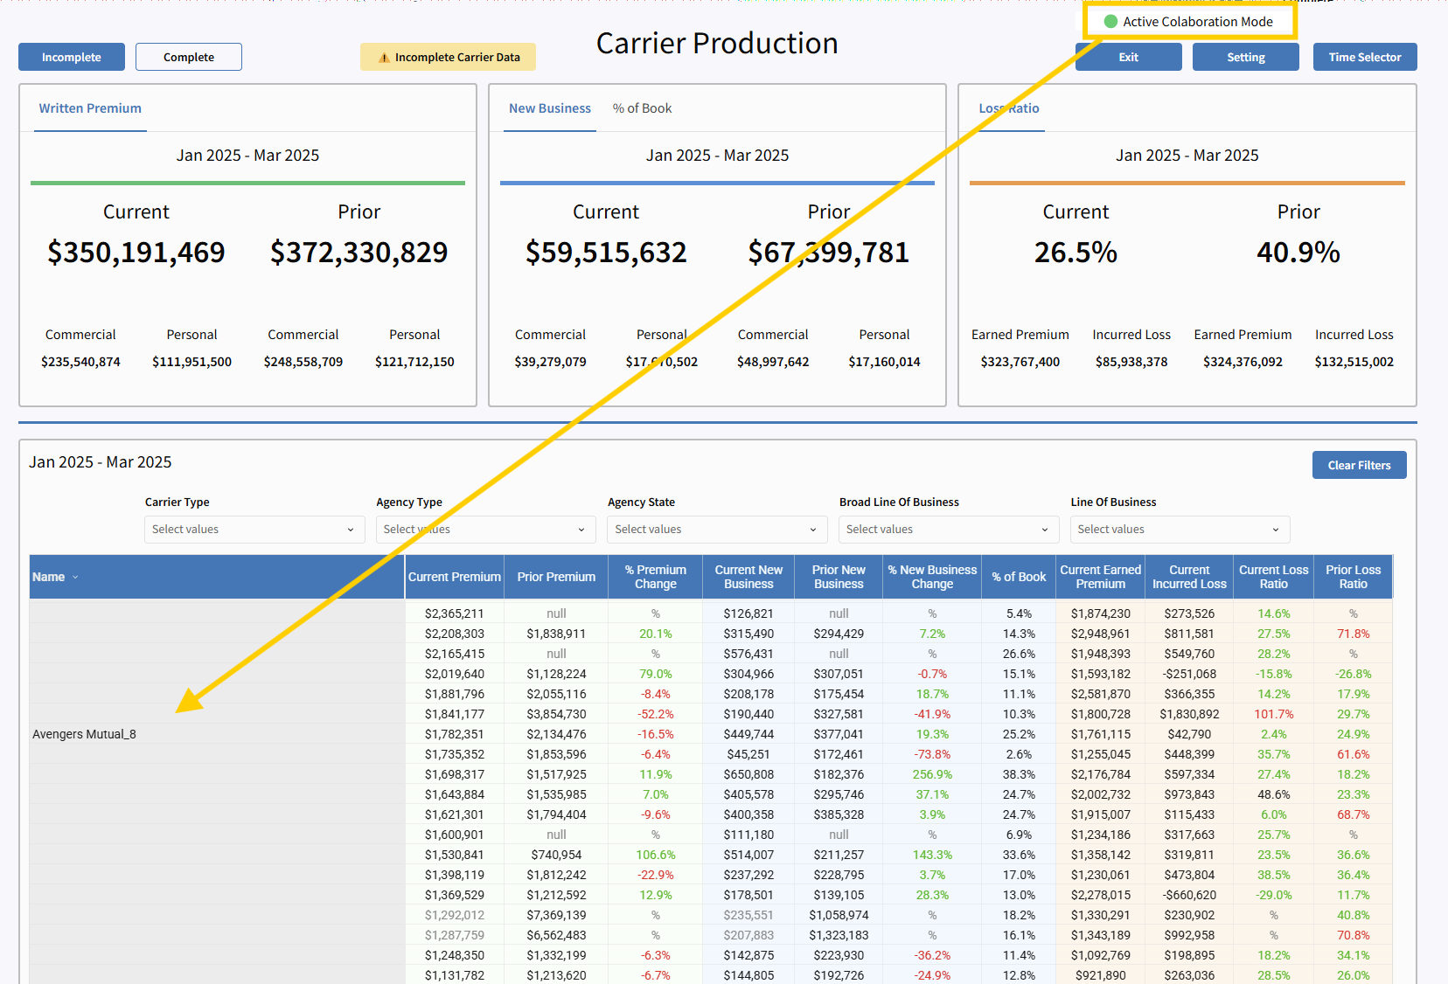Select the Avengers Mutual_8 carrier row
Screen dimensions: 1448x984
pyautogui.click(x=85, y=734)
